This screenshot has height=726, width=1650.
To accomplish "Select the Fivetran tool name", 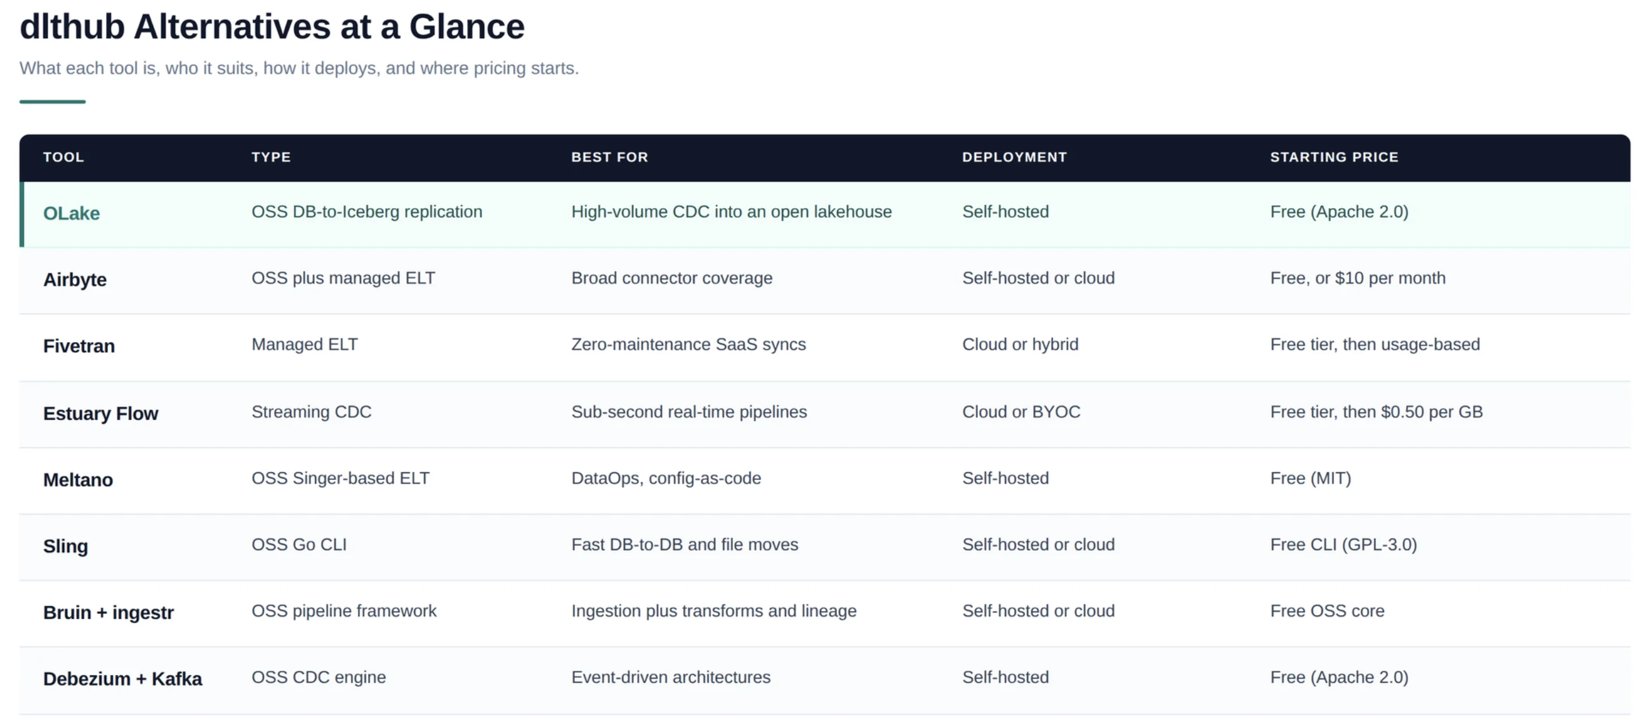I will (79, 346).
